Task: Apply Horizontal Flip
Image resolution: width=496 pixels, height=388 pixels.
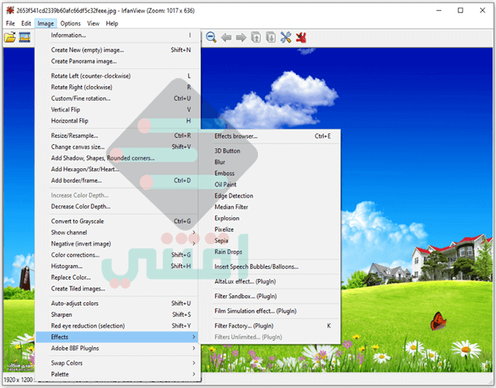Action: point(118,121)
